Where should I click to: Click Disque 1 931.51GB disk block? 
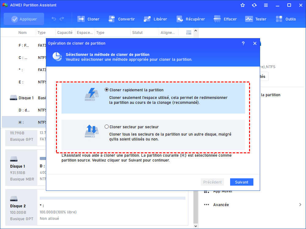pyautogui.click(x=21, y=167)
